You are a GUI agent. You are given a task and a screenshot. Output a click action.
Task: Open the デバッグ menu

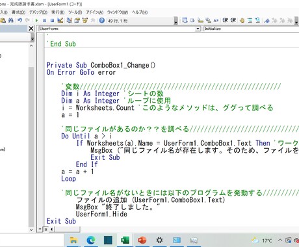click(x=38, y=12)
